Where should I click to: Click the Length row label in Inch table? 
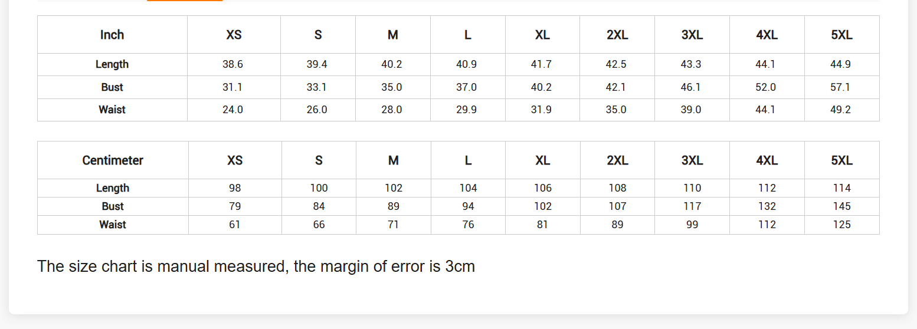pos(112,64)
